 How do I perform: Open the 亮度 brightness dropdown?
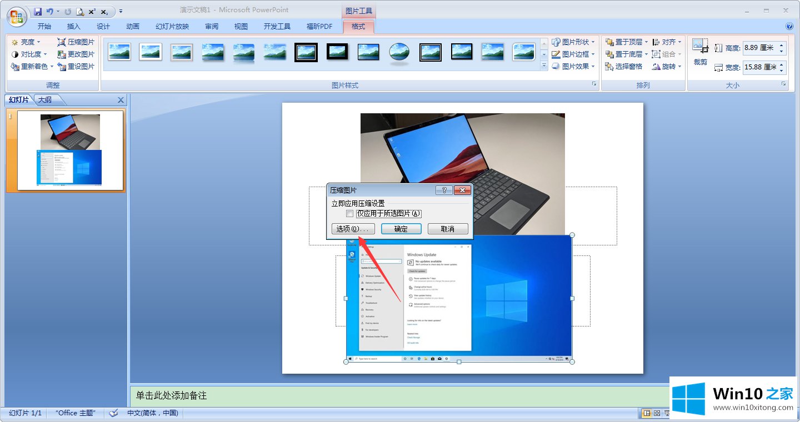pyautogui.click(x=26, y=42)
